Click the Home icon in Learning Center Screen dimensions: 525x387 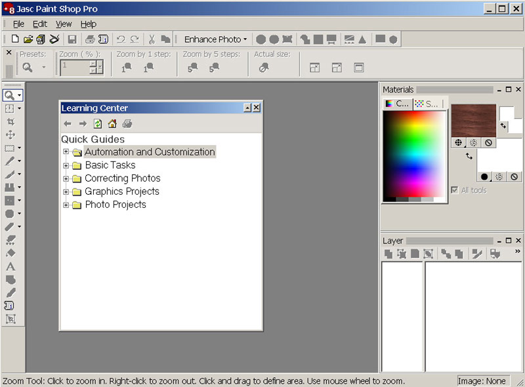tap(112, 123)
